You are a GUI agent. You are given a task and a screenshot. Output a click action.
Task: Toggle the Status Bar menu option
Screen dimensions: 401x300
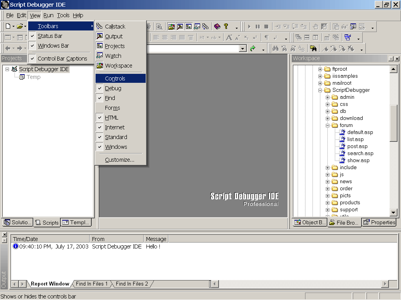61,36
